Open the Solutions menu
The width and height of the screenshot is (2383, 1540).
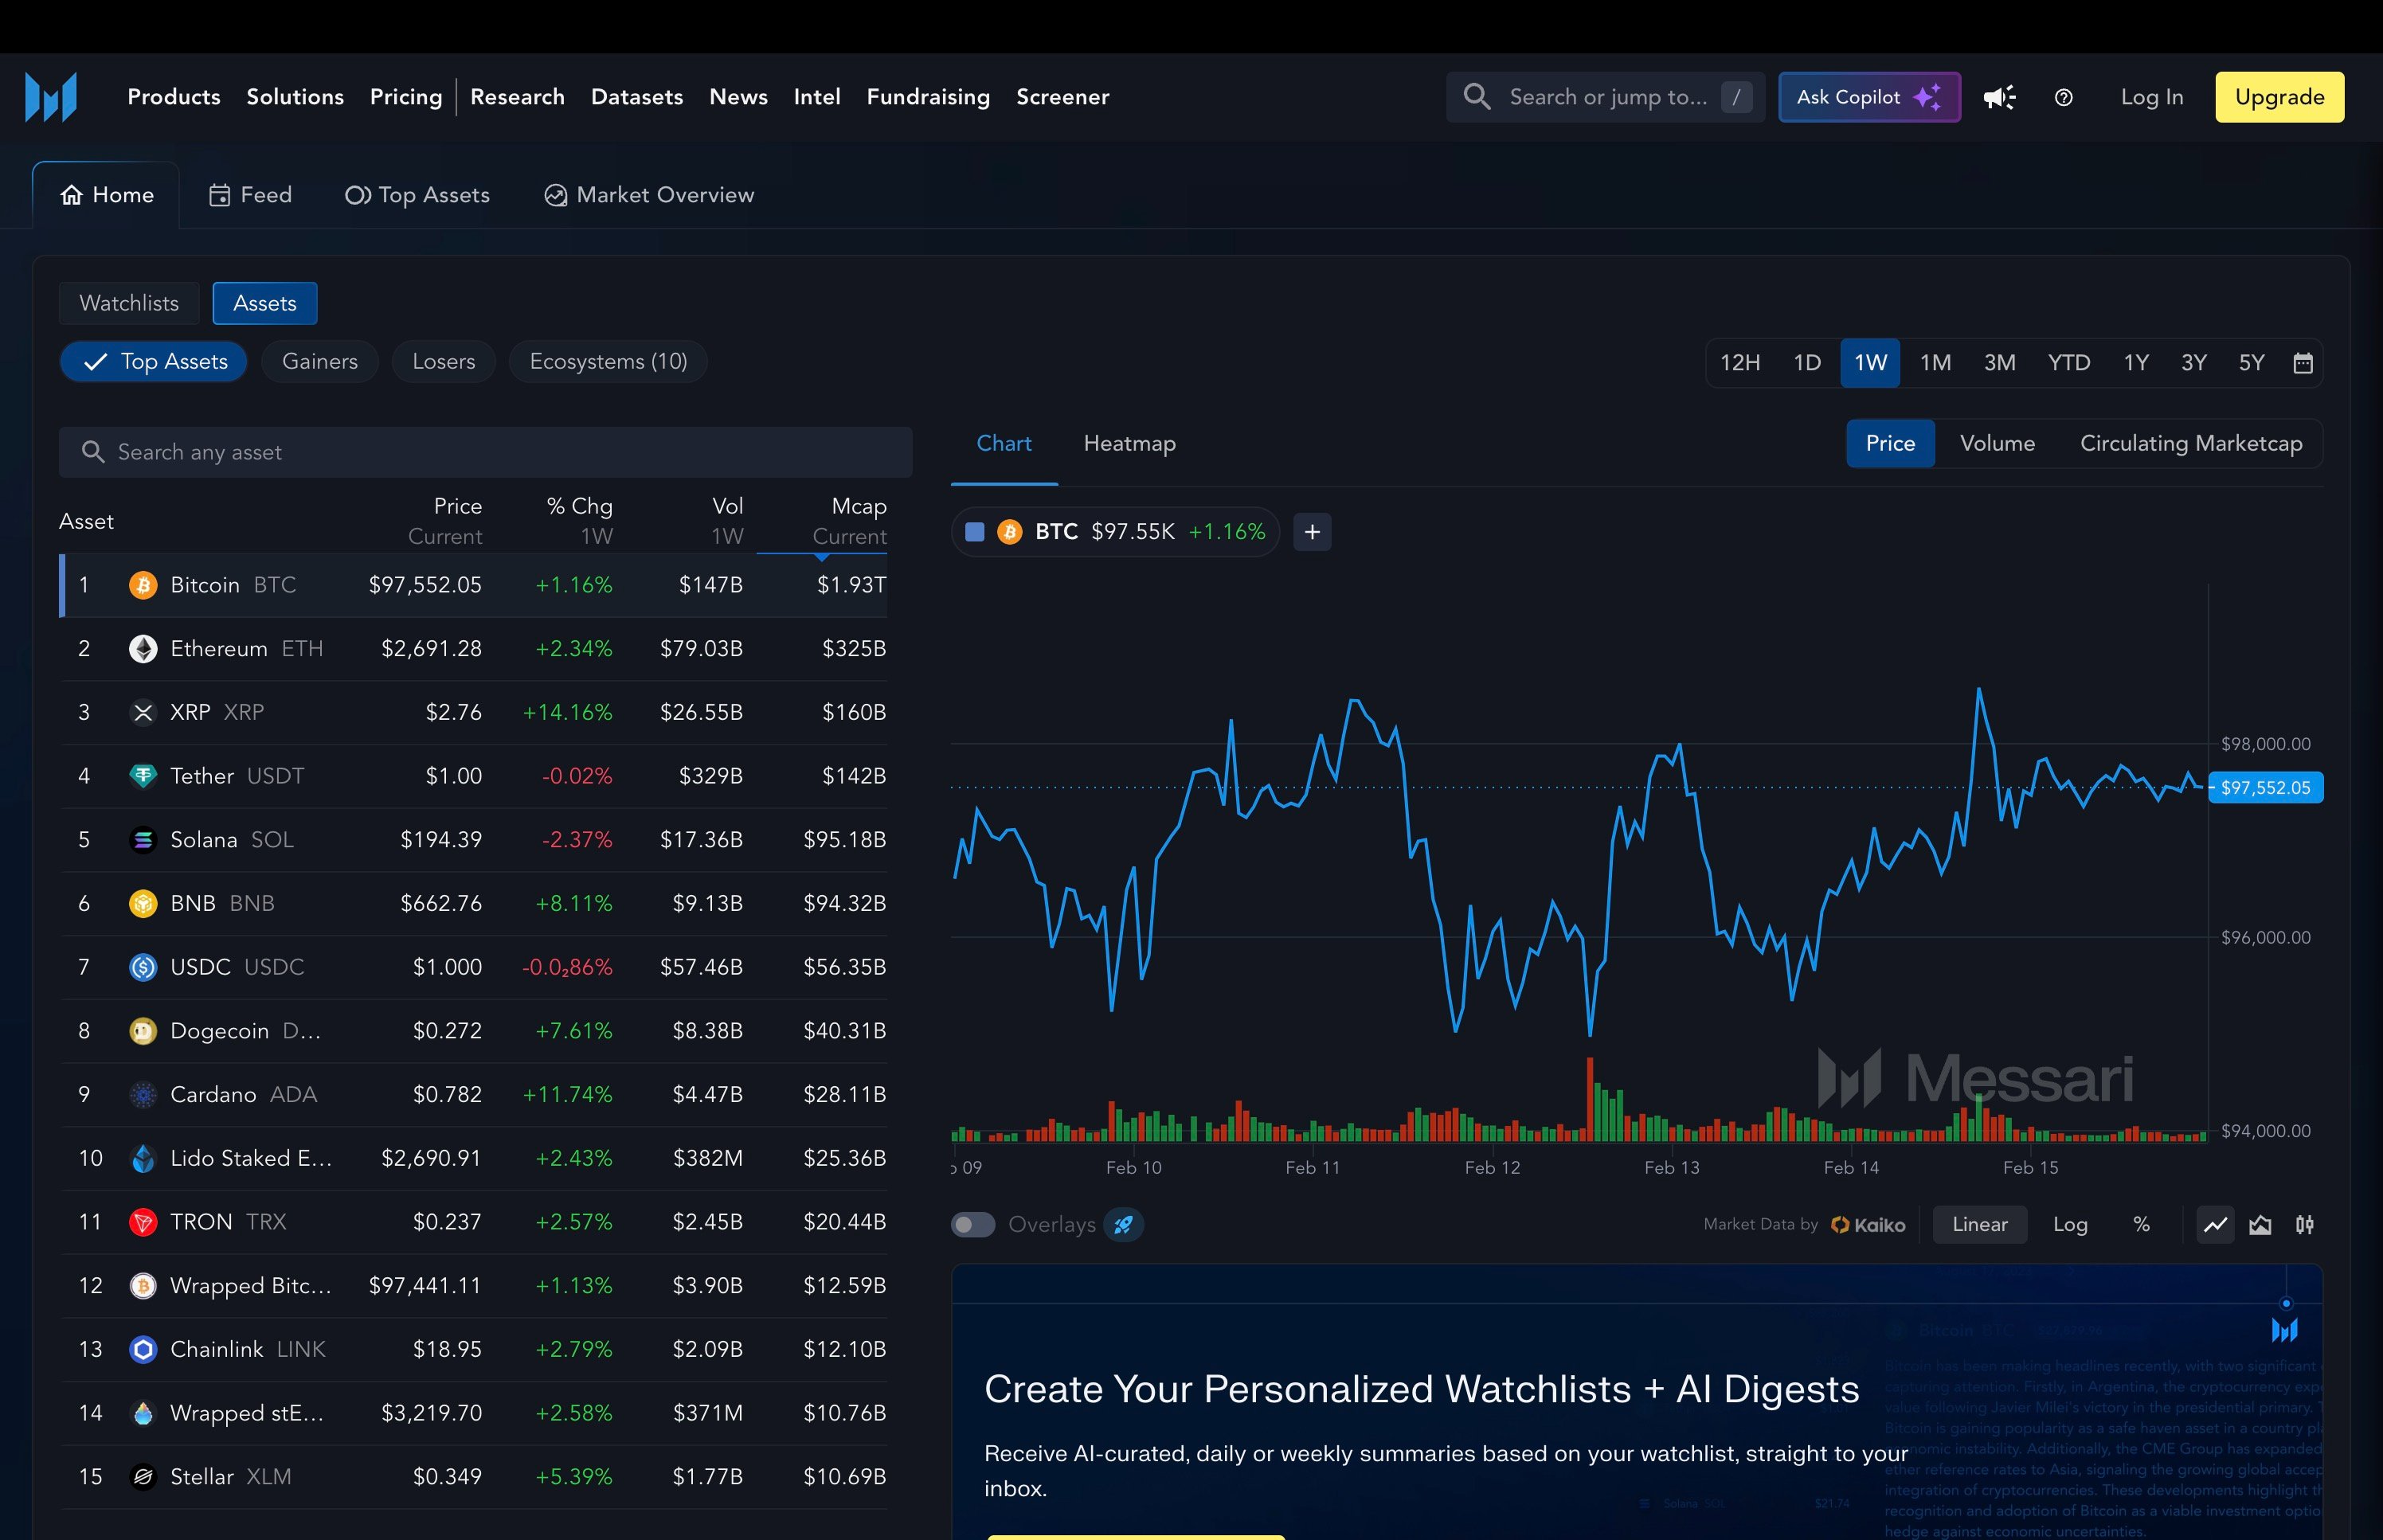(x=295, y=97)
